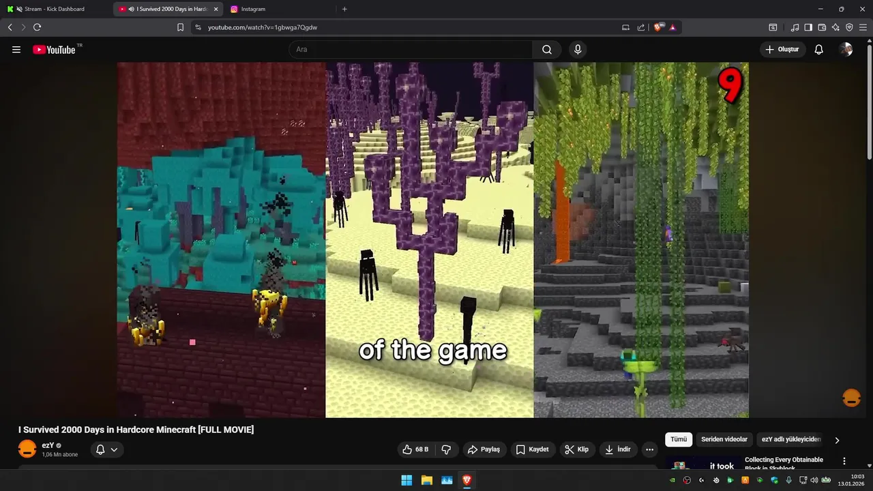Open the volume speaker tray icon
Screen dimensions: 873x491
point(814,480)
